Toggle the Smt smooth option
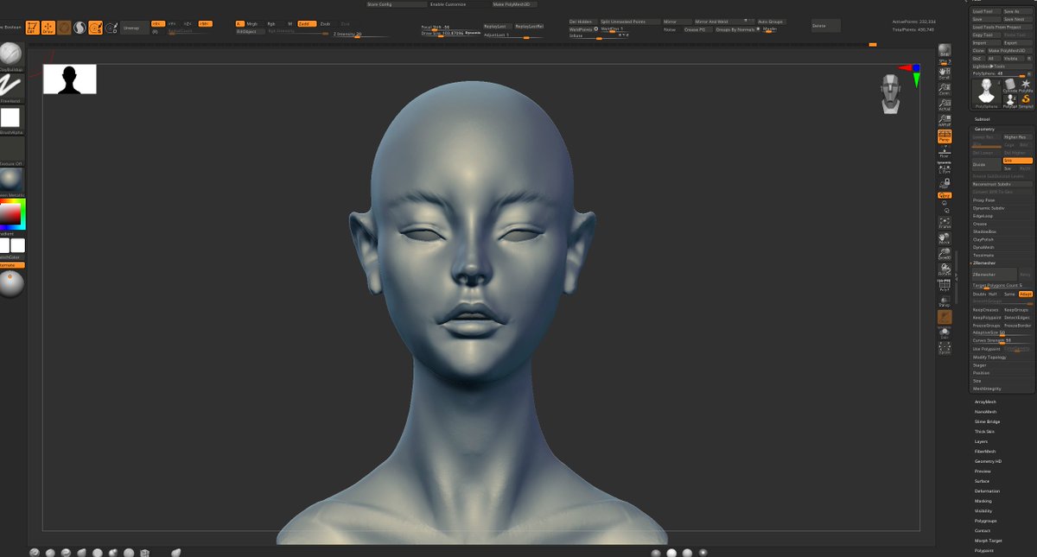Screen dimensions: 1037x557 coord(1017,161)
